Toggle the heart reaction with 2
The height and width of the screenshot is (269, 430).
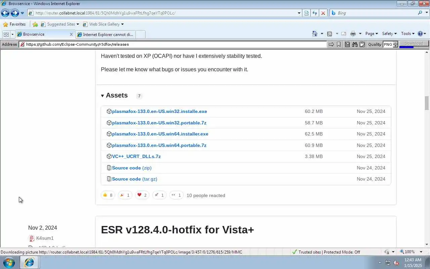click(142, 195)
